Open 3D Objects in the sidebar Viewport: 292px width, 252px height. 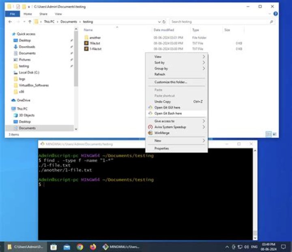pos(27,115)
